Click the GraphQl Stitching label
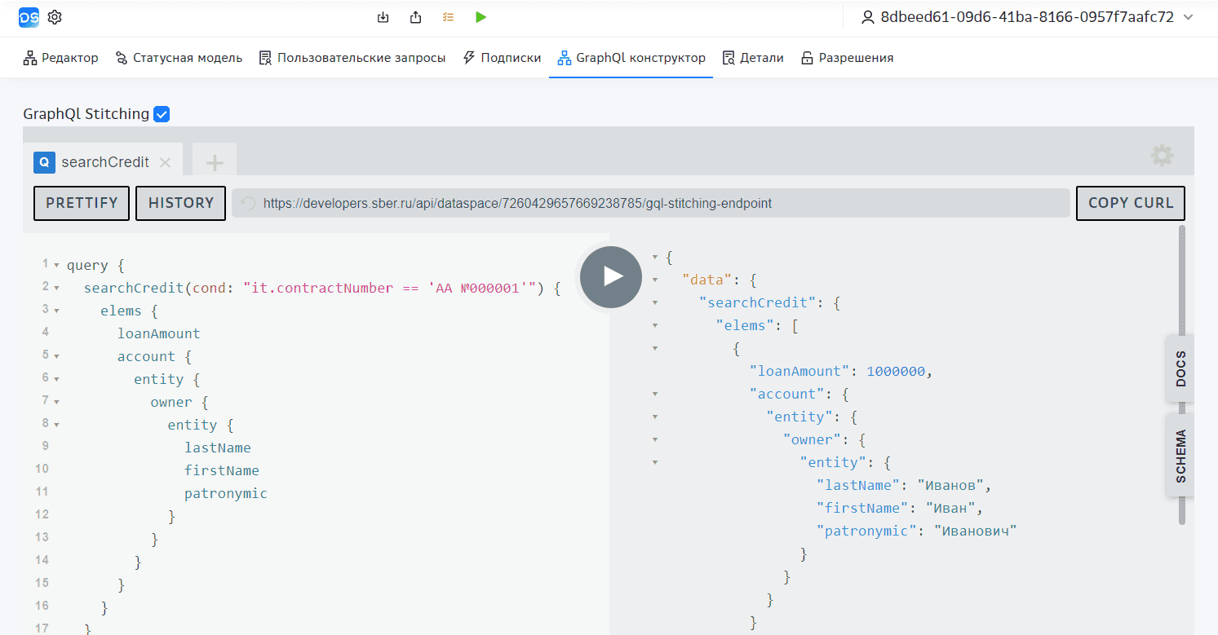This screenshot has width=1218, height=635. (86, 114)
